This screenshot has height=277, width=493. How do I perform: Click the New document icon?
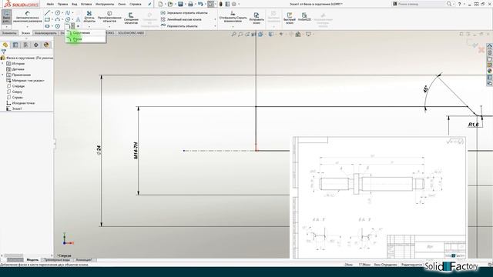[x=160, y=4]
